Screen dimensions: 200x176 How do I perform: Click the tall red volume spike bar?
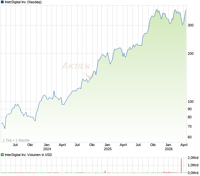[181, 166]
